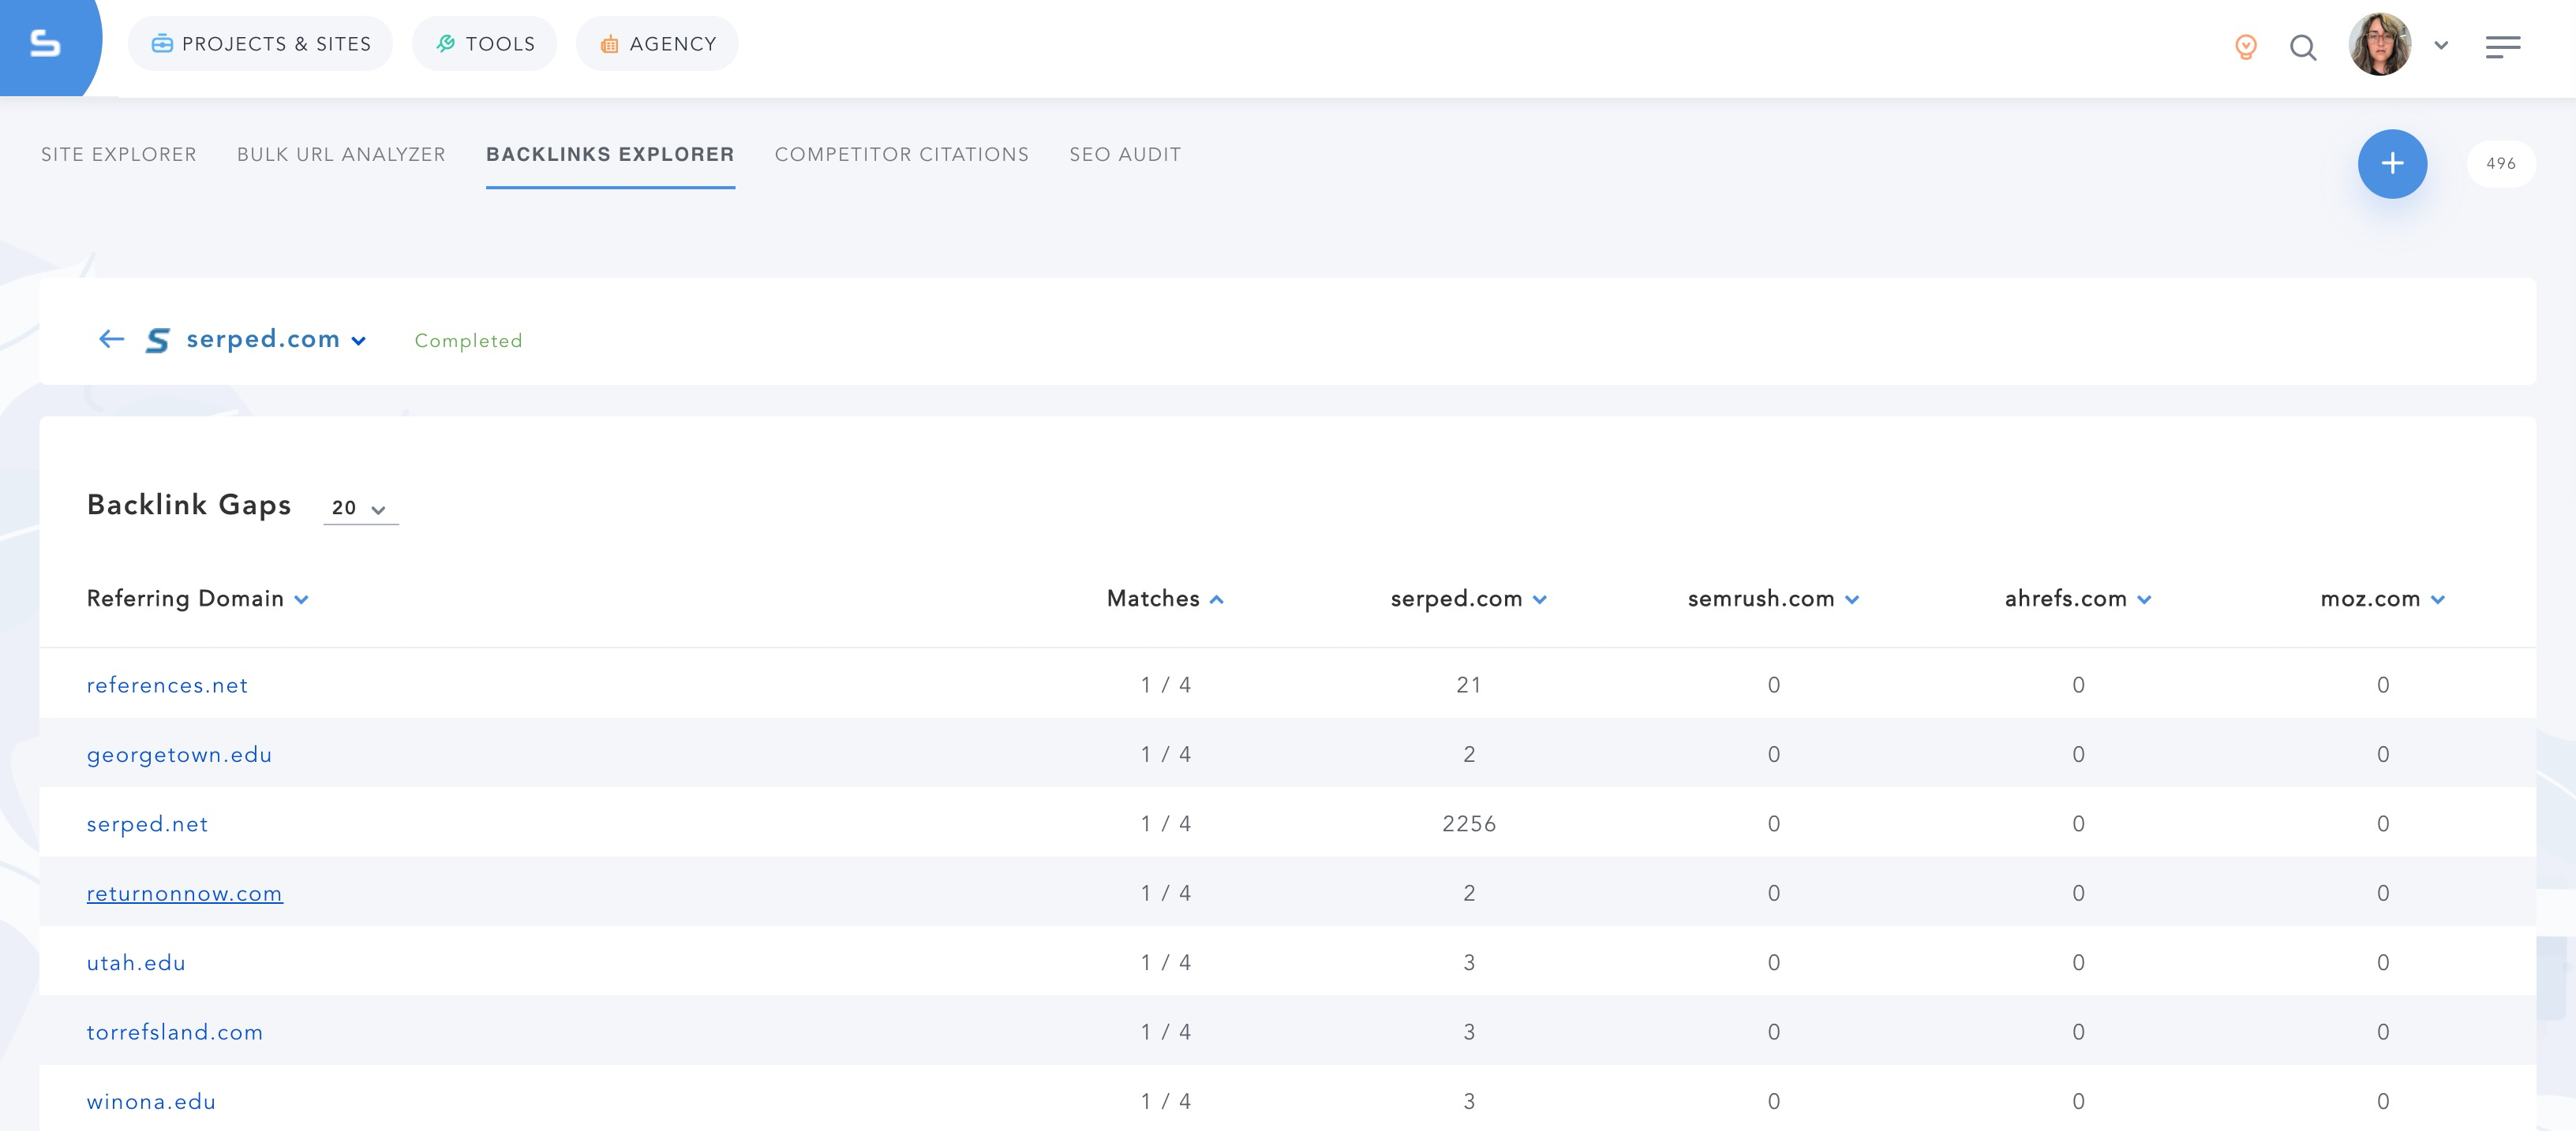Open the returnonnow.com domain link

(185, 894)
